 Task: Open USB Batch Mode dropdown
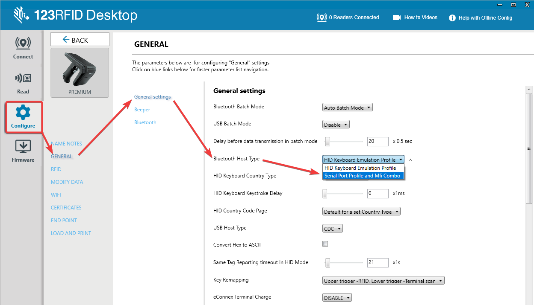point(336,125)
